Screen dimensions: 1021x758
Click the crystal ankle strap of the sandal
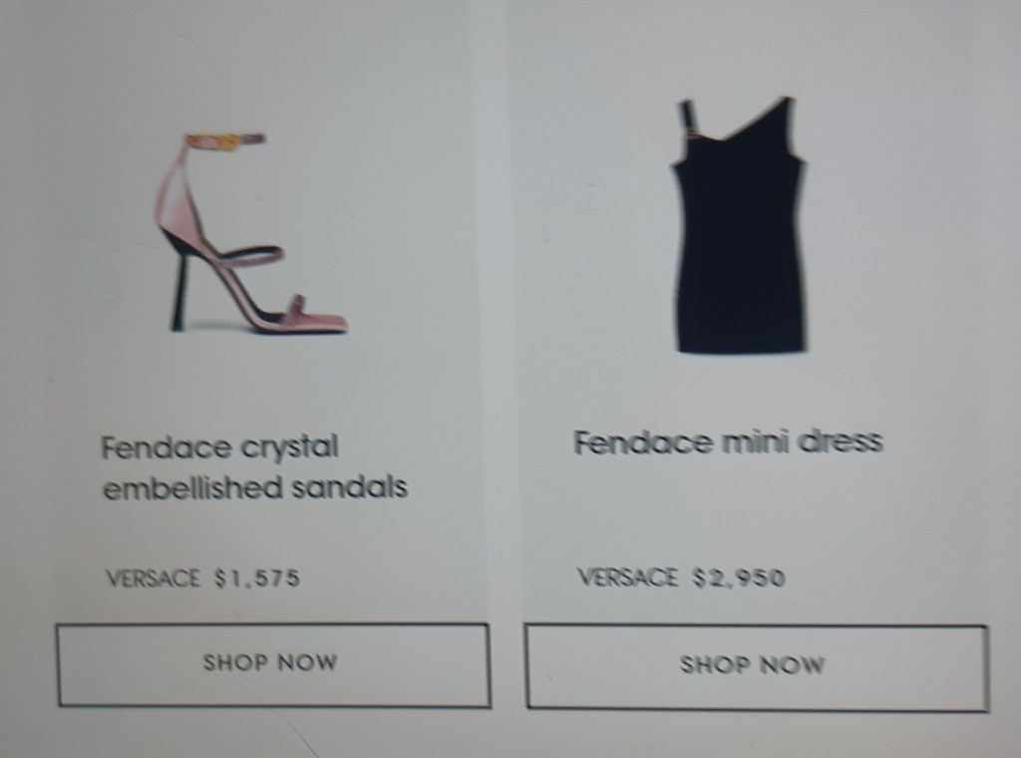tap(224, 140)
